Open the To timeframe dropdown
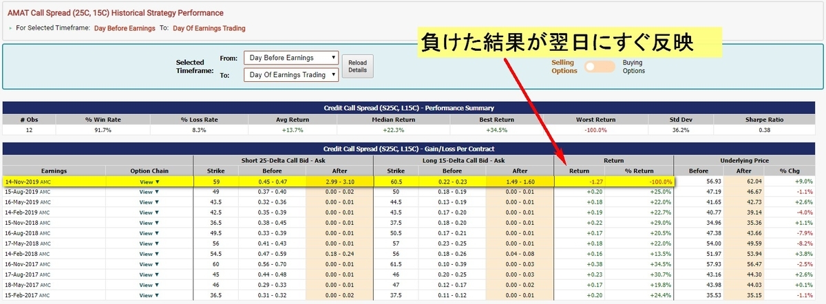 point(291,74)
